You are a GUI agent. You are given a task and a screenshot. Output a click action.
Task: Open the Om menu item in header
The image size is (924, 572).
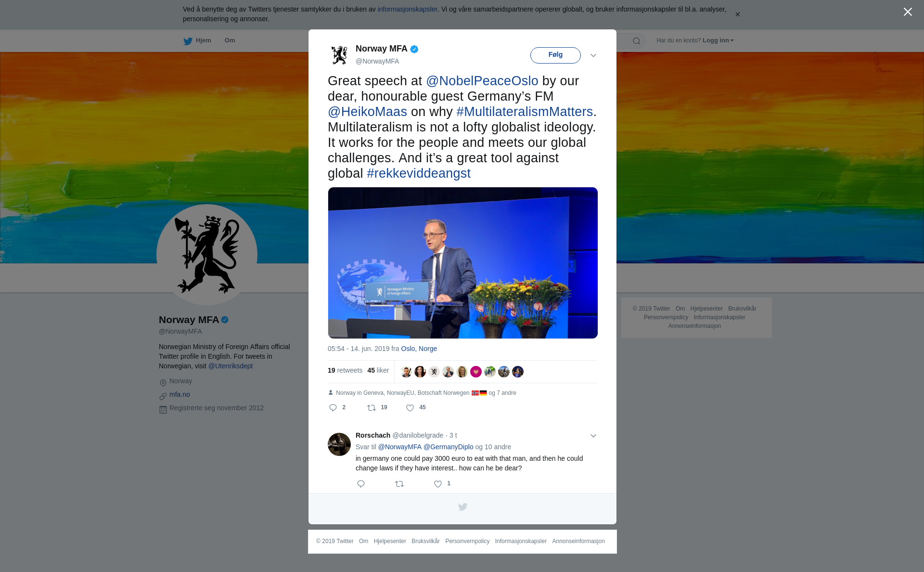pyautogui.click(x=230, y=40)
